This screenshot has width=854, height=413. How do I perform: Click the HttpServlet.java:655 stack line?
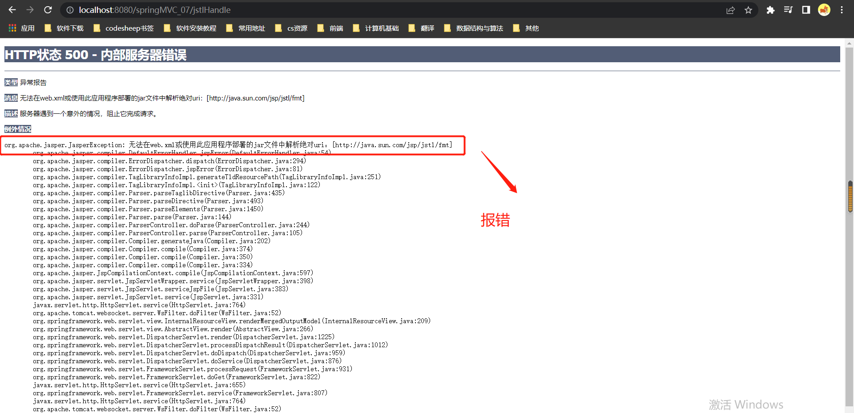pyautogui.click(x=139, y=385)
